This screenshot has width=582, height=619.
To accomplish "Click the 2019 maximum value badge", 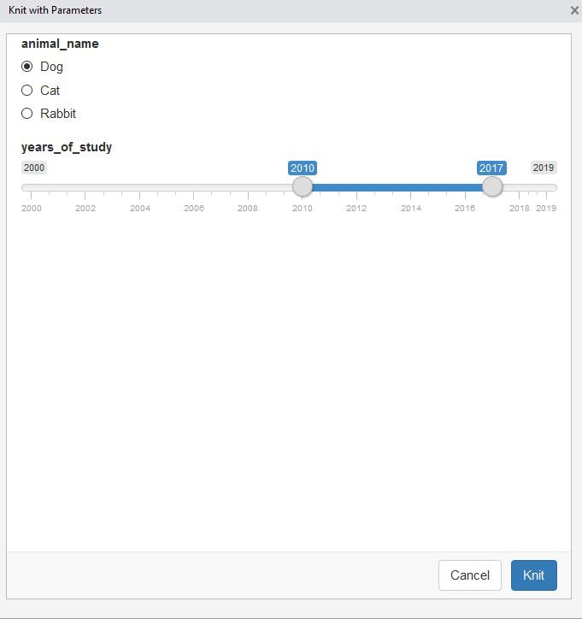I will (544, 168).
